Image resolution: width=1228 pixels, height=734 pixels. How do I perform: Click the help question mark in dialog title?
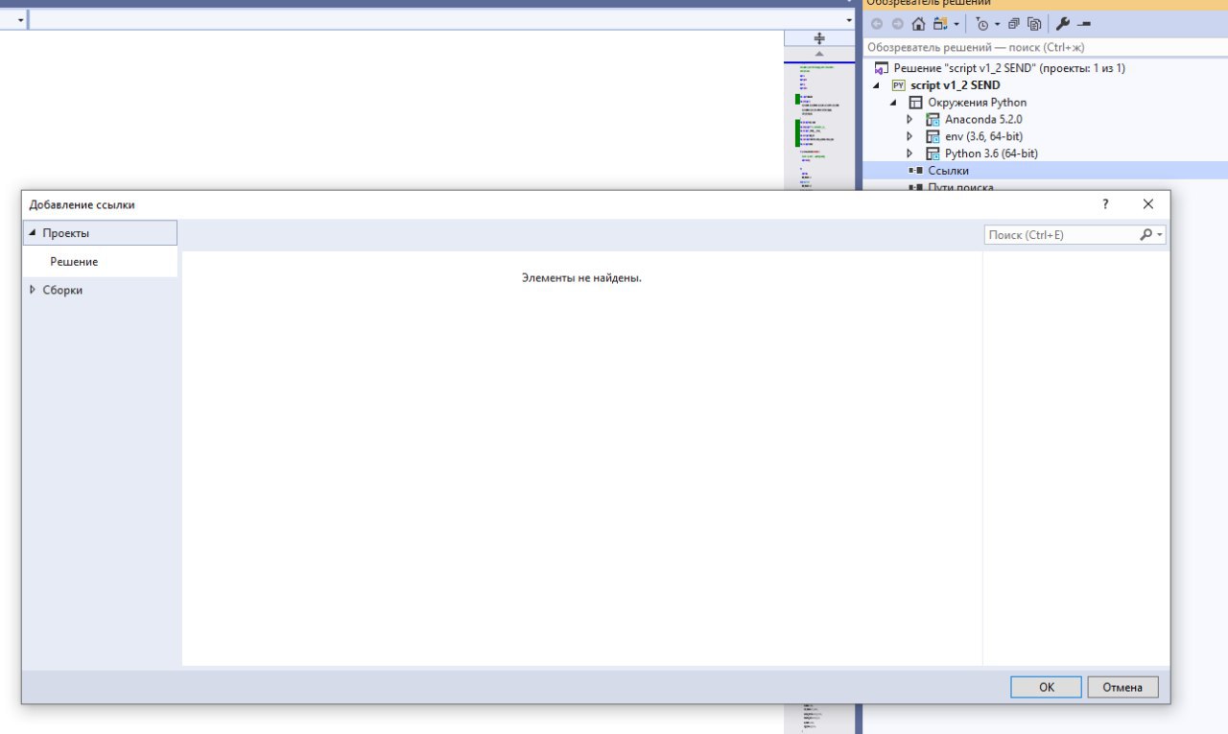tap(1105, 204)
